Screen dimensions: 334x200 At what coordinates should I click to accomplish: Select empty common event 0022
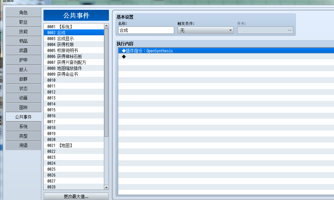tap(74, 151)
